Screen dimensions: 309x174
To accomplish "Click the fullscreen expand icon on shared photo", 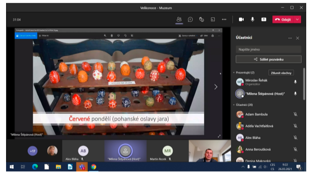I will click(x=219, y=136).
